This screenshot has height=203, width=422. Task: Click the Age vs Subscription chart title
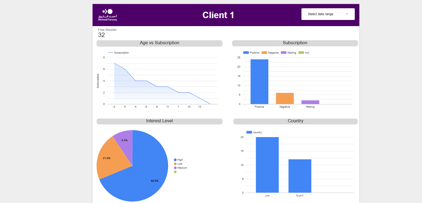click(160, 43)
